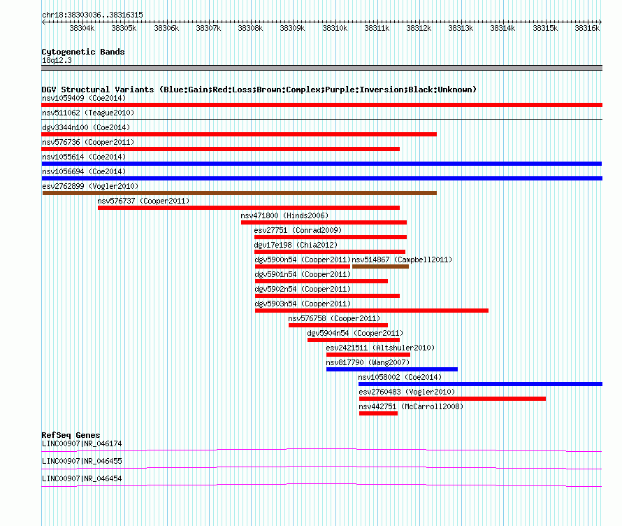Screen dimensions: 622x526
Task: Click the Cytogenetic Bands track title
Action: coord(83,52)
